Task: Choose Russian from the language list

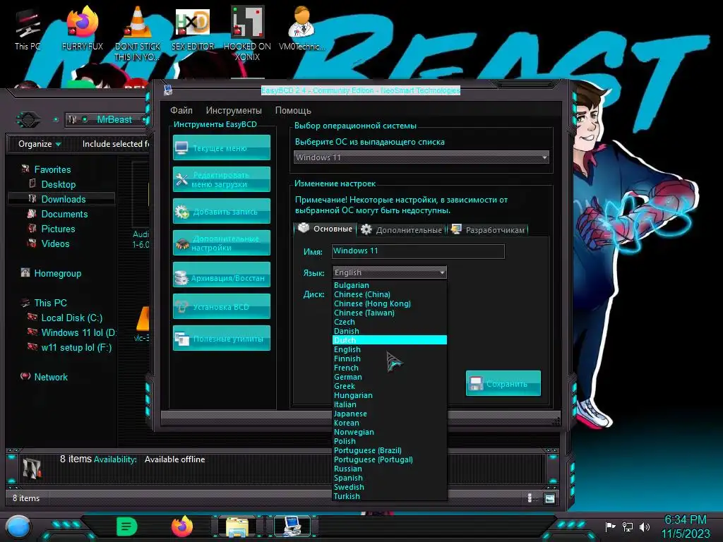Action: (x=389, y=469)
